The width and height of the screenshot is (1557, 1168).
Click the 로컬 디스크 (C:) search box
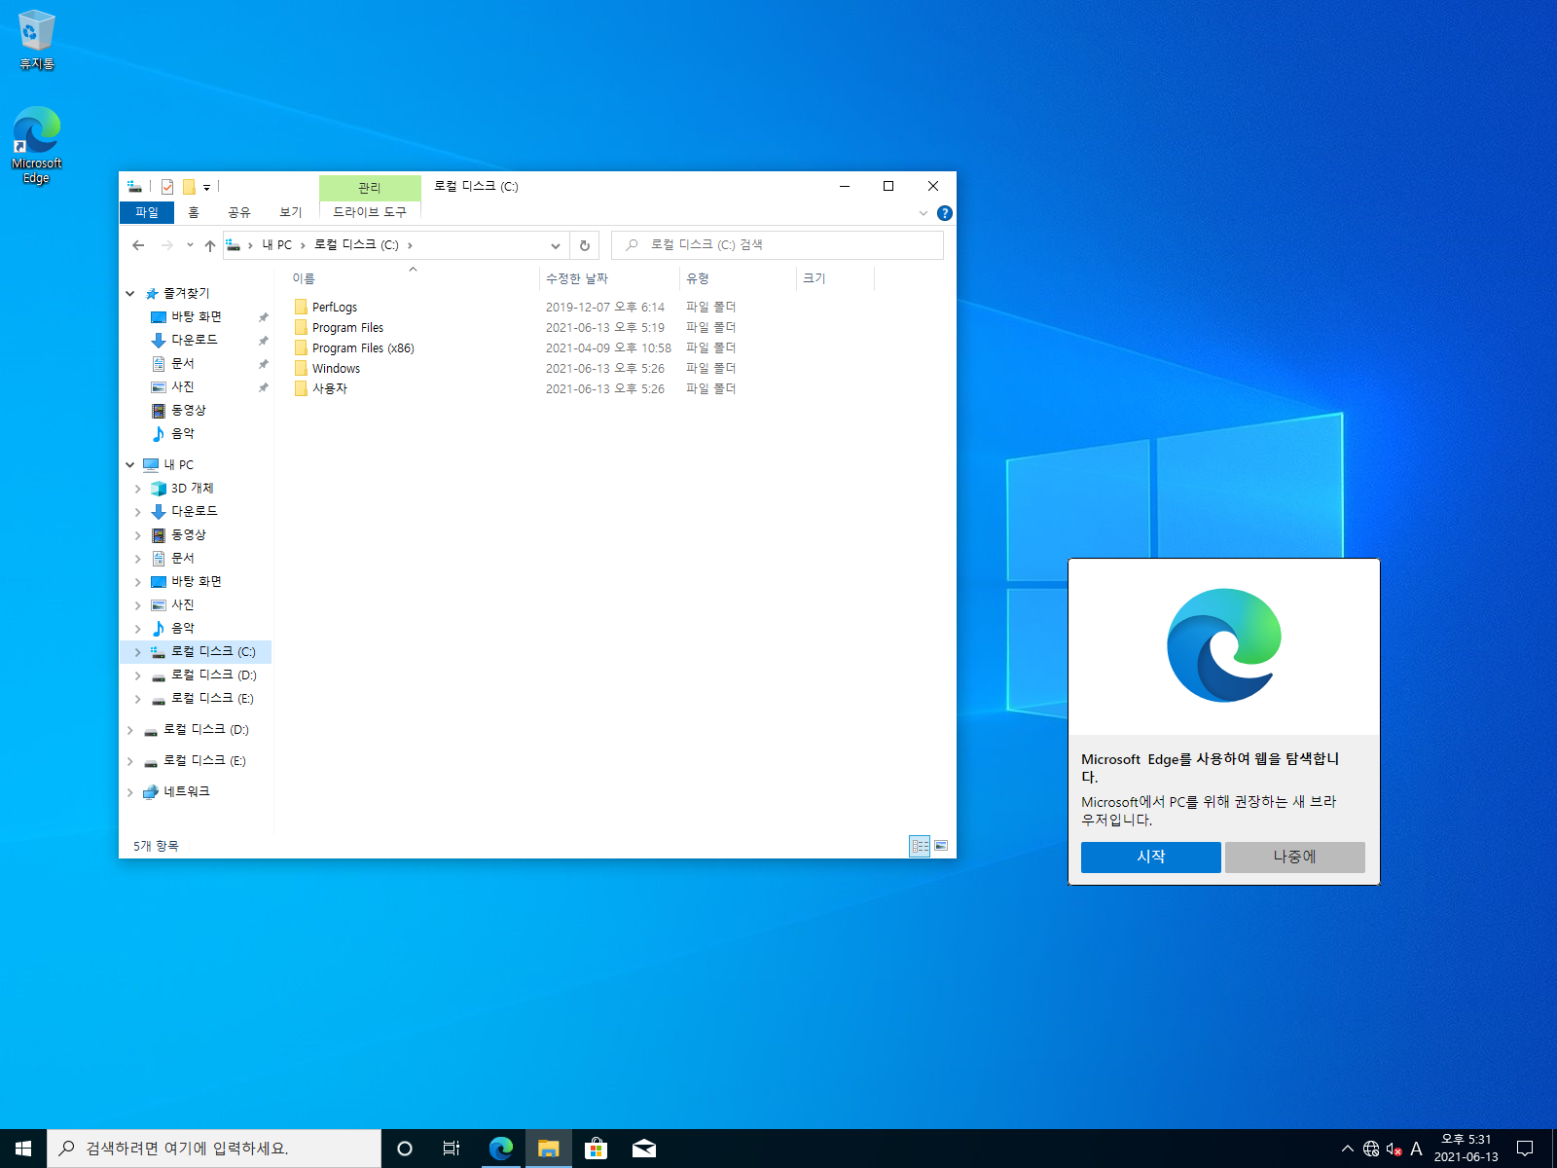tap(777, 245)
